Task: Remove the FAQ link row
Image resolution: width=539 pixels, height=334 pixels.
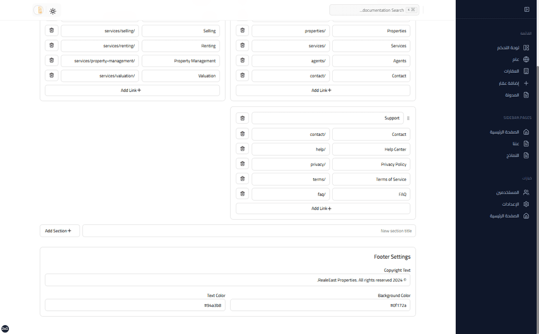Action: (x=242, y=194)
